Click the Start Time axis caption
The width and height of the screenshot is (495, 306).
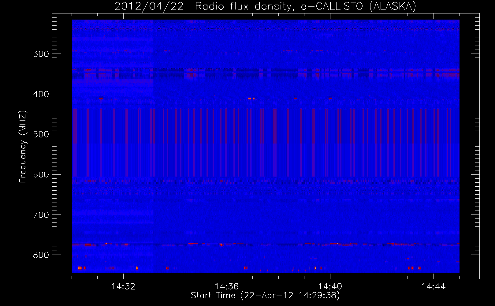(x=265, y=296)
